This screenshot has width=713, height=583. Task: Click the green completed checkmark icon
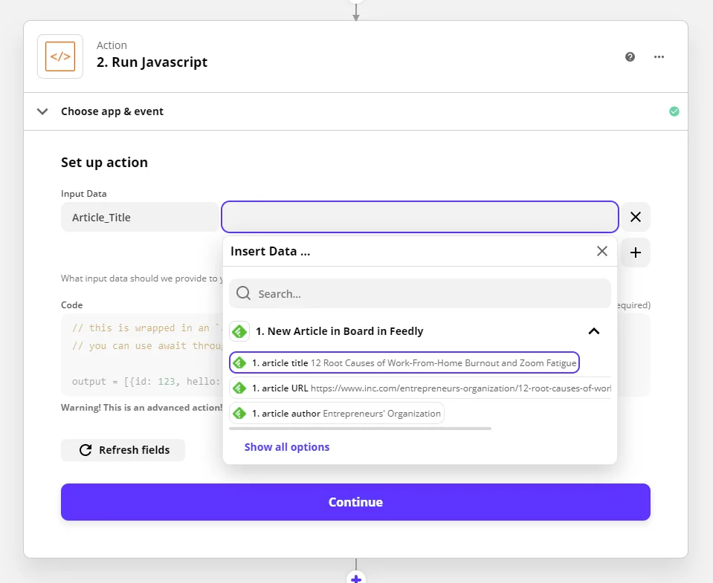click(674, 111)
